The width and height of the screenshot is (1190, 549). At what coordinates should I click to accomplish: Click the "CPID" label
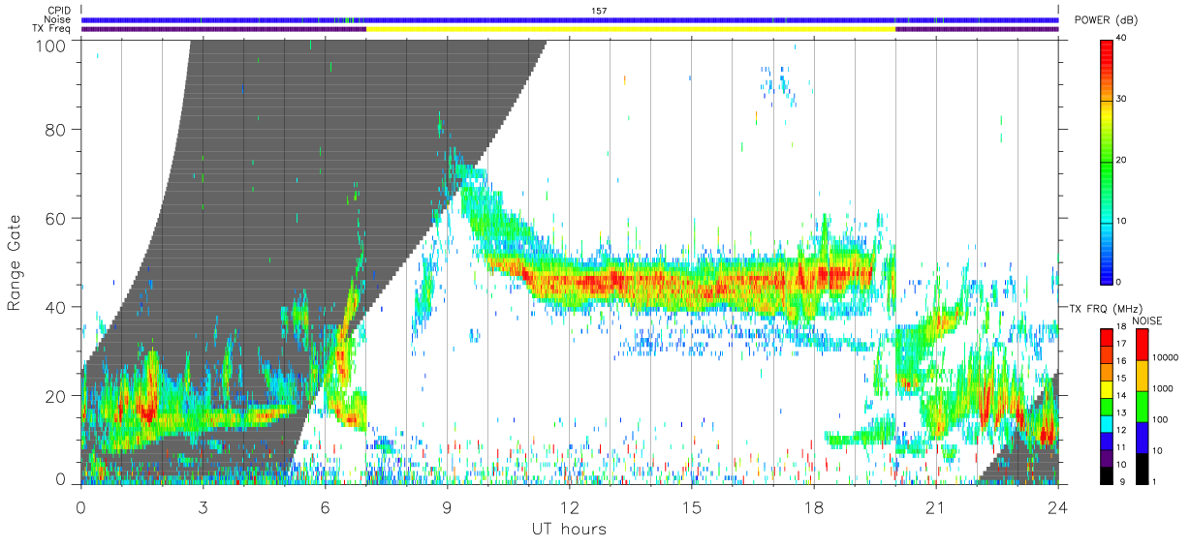(59, 11)
